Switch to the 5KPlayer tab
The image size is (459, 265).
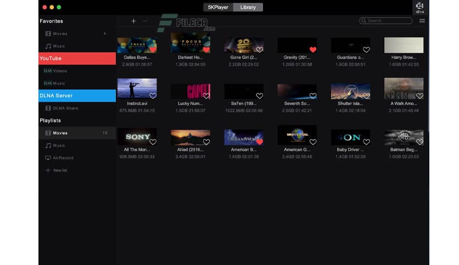click(218, 7)
